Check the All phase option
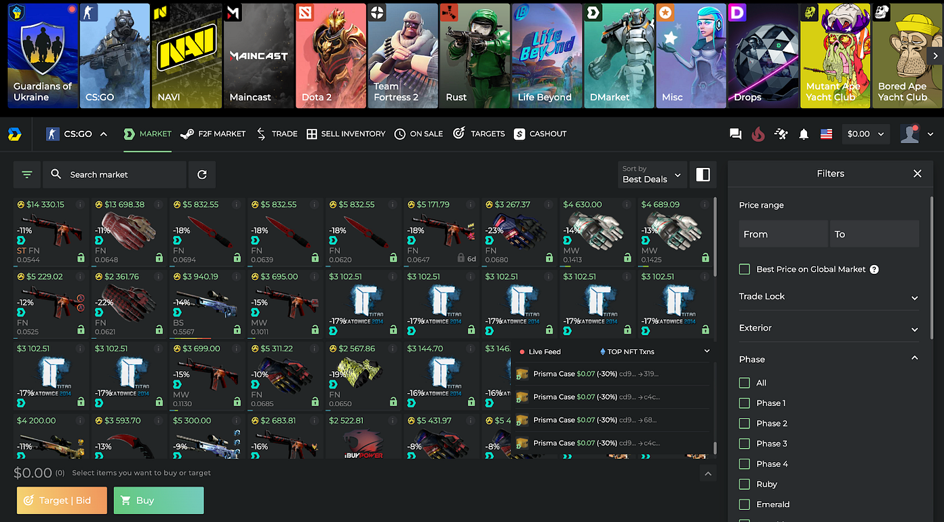The width and height of the screenshot is (944, 522). click(744, 382)
